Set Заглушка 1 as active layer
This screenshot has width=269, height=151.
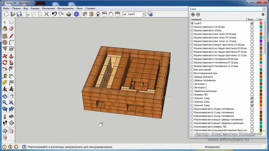192,84
